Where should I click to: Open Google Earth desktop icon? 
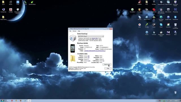pyautogui.click(x=168, y=18)
